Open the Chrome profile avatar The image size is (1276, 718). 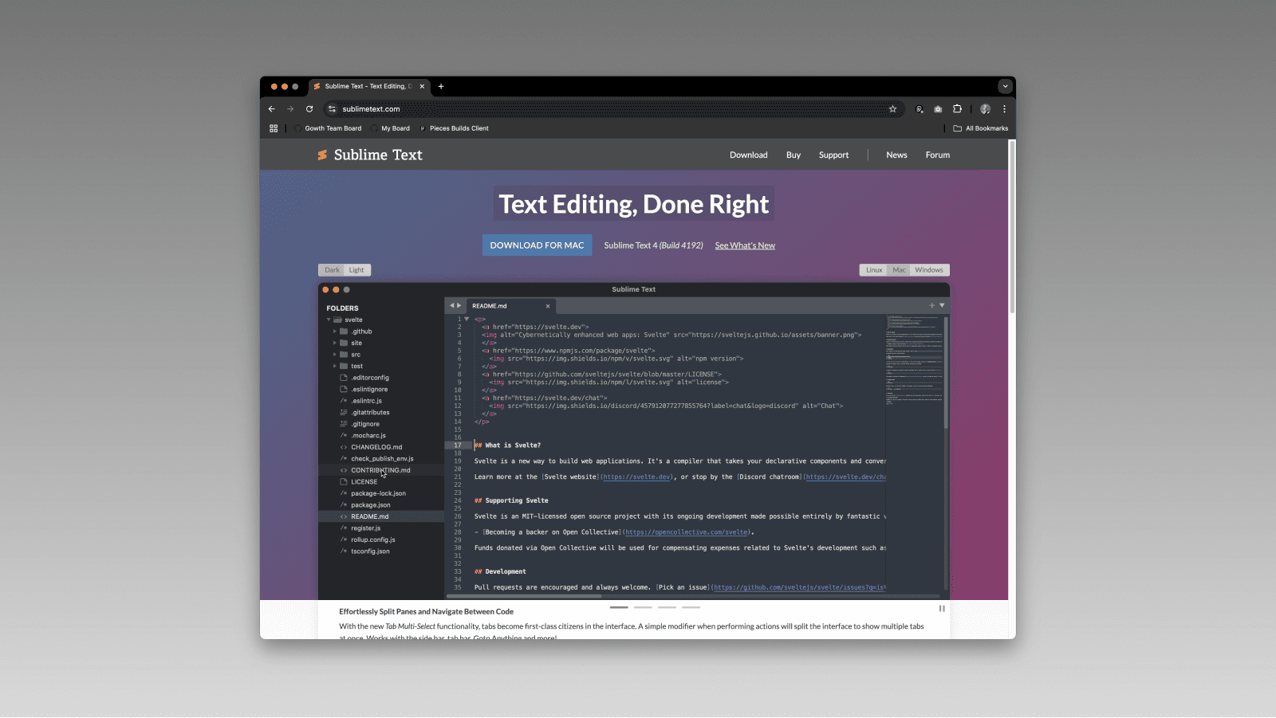985,109
